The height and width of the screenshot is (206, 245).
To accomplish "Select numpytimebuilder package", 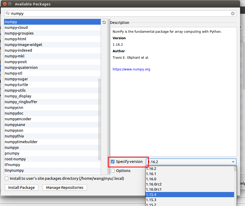I will [x=53, y=142].
